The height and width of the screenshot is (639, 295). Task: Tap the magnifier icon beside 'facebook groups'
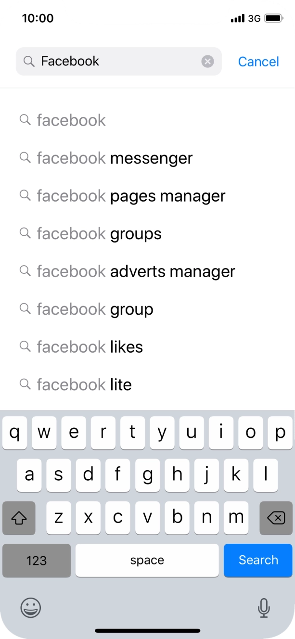pyautogui.click(x=25, y=233)
